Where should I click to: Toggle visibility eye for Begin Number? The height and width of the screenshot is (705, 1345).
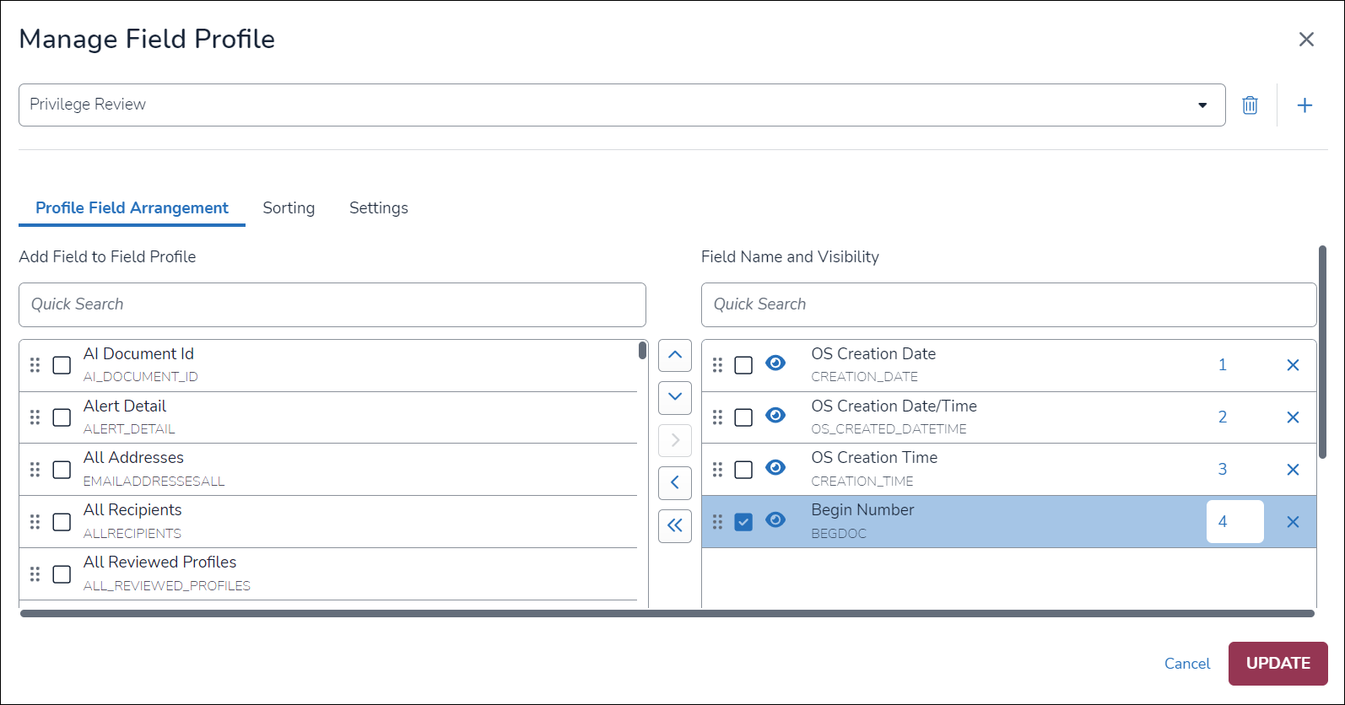[775, 519]
